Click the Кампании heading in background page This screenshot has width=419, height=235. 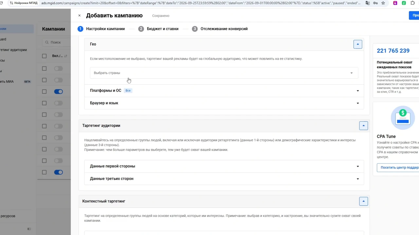[53, 29]
